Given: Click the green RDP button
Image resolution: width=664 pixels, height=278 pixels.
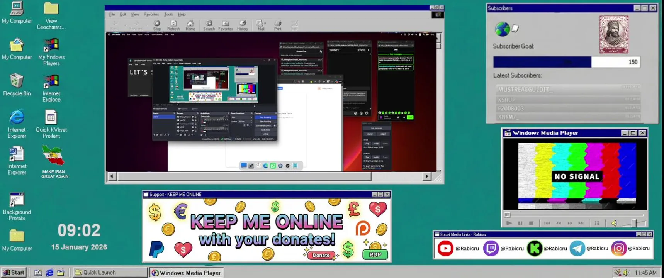Looking at the screenshot, I should pos(375,254).
